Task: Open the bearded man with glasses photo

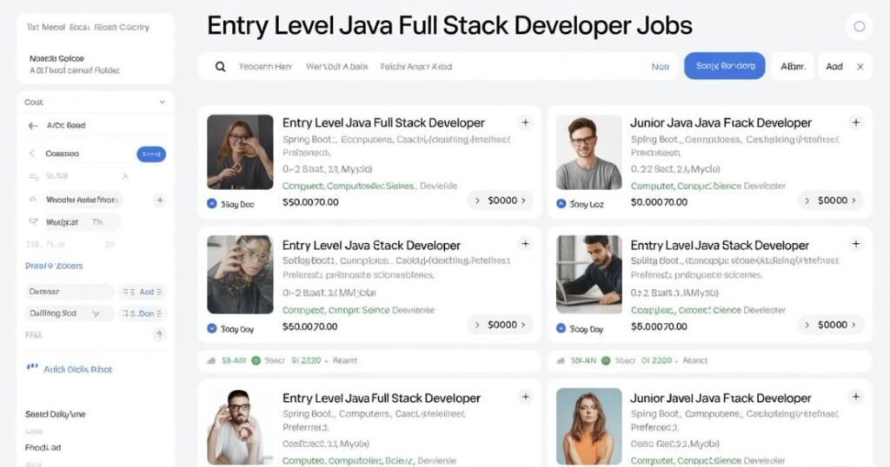Action: (x=240, y=426)
